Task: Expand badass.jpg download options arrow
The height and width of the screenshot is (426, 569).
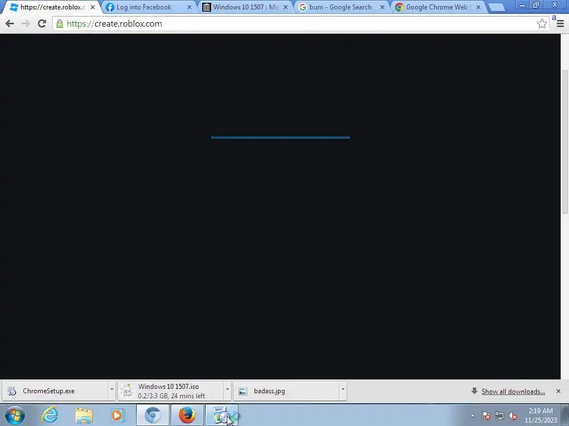Action: (343, 389)
